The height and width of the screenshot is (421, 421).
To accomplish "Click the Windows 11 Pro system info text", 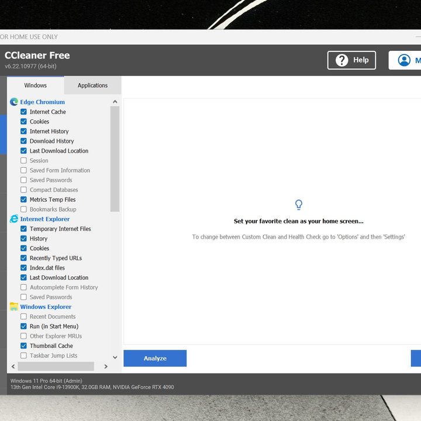I will [x=46, y=381].
